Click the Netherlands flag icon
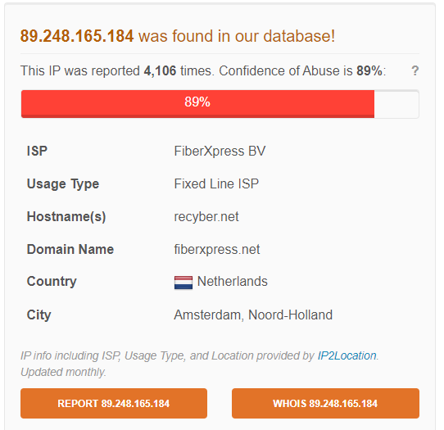This screenshot has width=444, height=430. (183, 283)
